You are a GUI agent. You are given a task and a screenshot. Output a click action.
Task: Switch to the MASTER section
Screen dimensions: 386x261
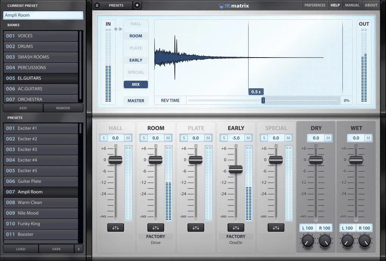coord(135,100)
